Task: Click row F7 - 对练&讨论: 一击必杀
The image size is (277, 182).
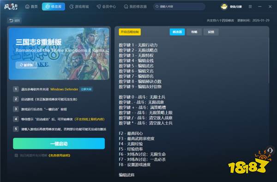Action: click(142, 159)
